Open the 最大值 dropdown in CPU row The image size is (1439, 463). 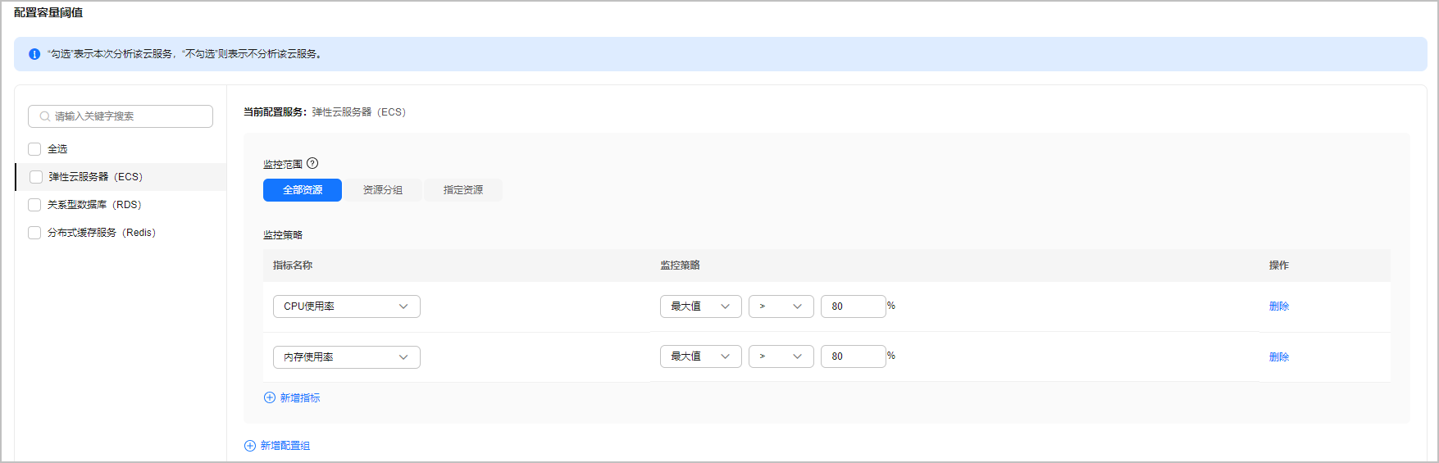701,306
